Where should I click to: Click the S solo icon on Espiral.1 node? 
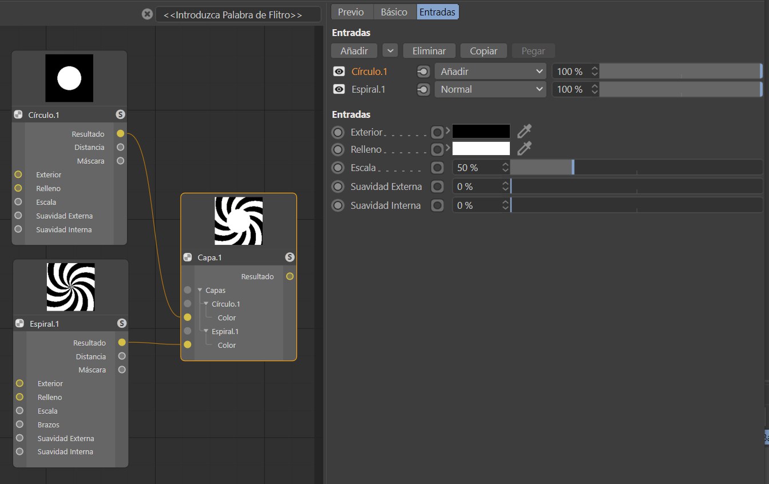tap(121, 323)
